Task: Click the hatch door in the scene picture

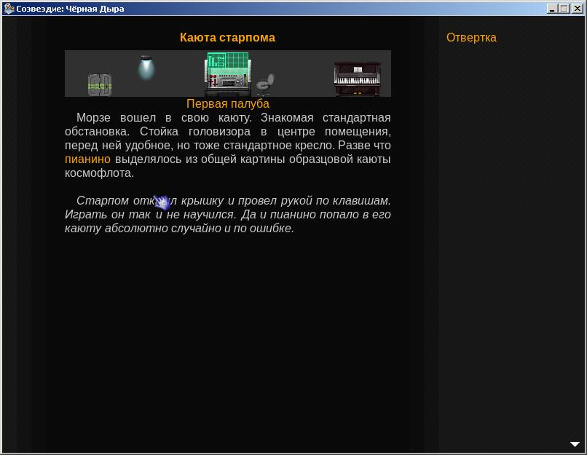Action: (99, 84)
